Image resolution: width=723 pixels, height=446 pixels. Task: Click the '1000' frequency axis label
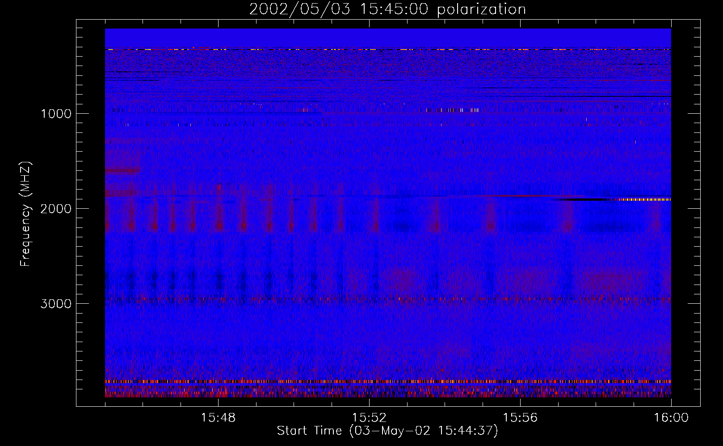pyautogui.click(x=56, y=114)
